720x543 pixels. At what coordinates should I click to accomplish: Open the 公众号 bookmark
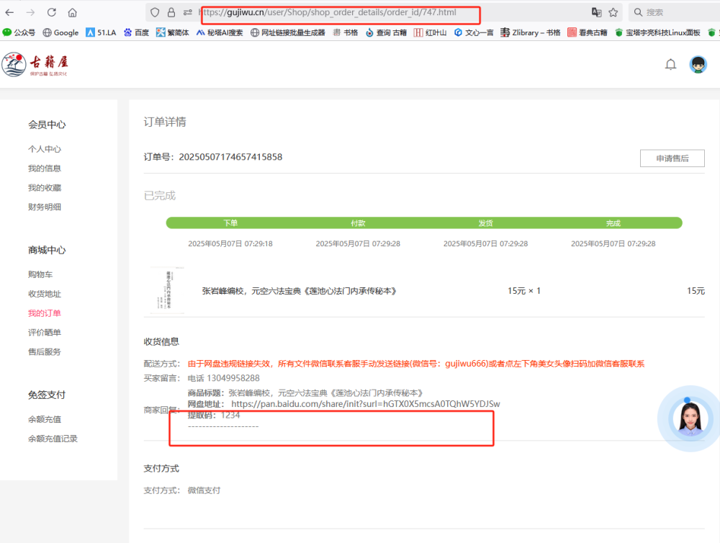tap(19, 32)
